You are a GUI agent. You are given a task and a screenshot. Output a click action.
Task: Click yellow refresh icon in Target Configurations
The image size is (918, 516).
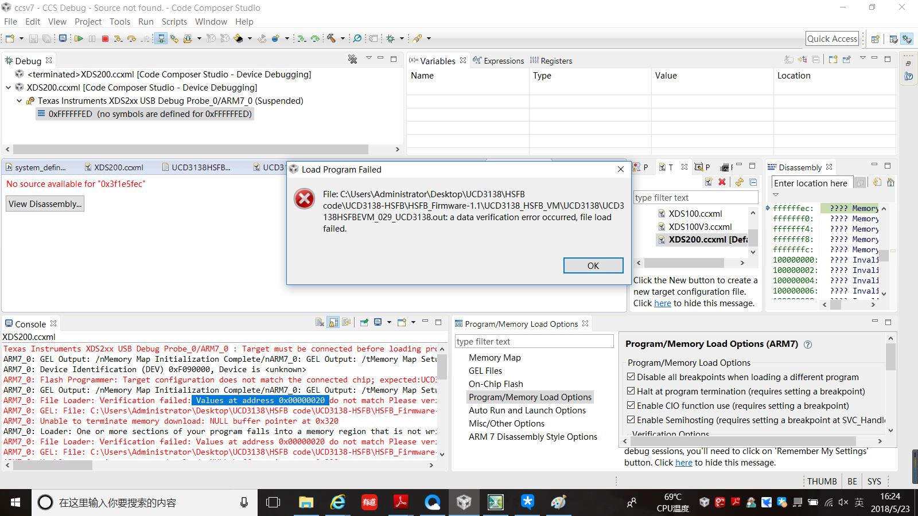coord(740,182)
